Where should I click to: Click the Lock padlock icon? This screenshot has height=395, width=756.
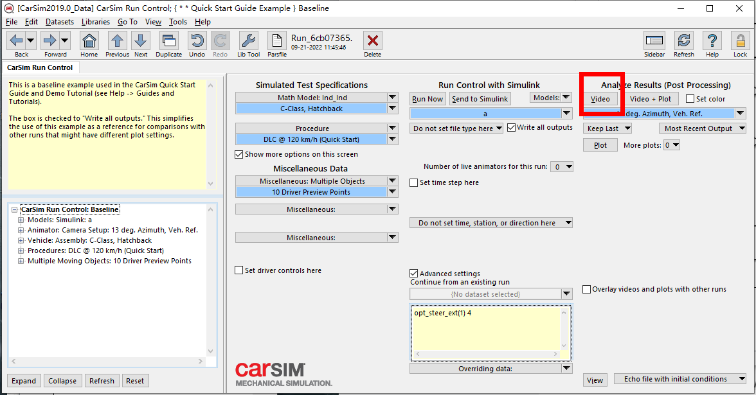click(x=740, y=40)
